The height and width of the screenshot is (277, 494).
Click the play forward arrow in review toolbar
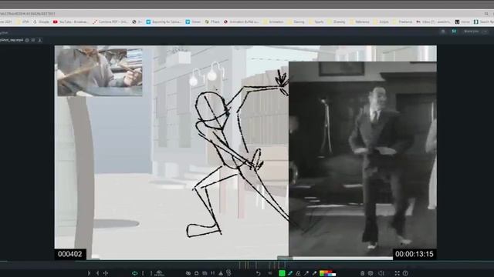coord(89,273)
